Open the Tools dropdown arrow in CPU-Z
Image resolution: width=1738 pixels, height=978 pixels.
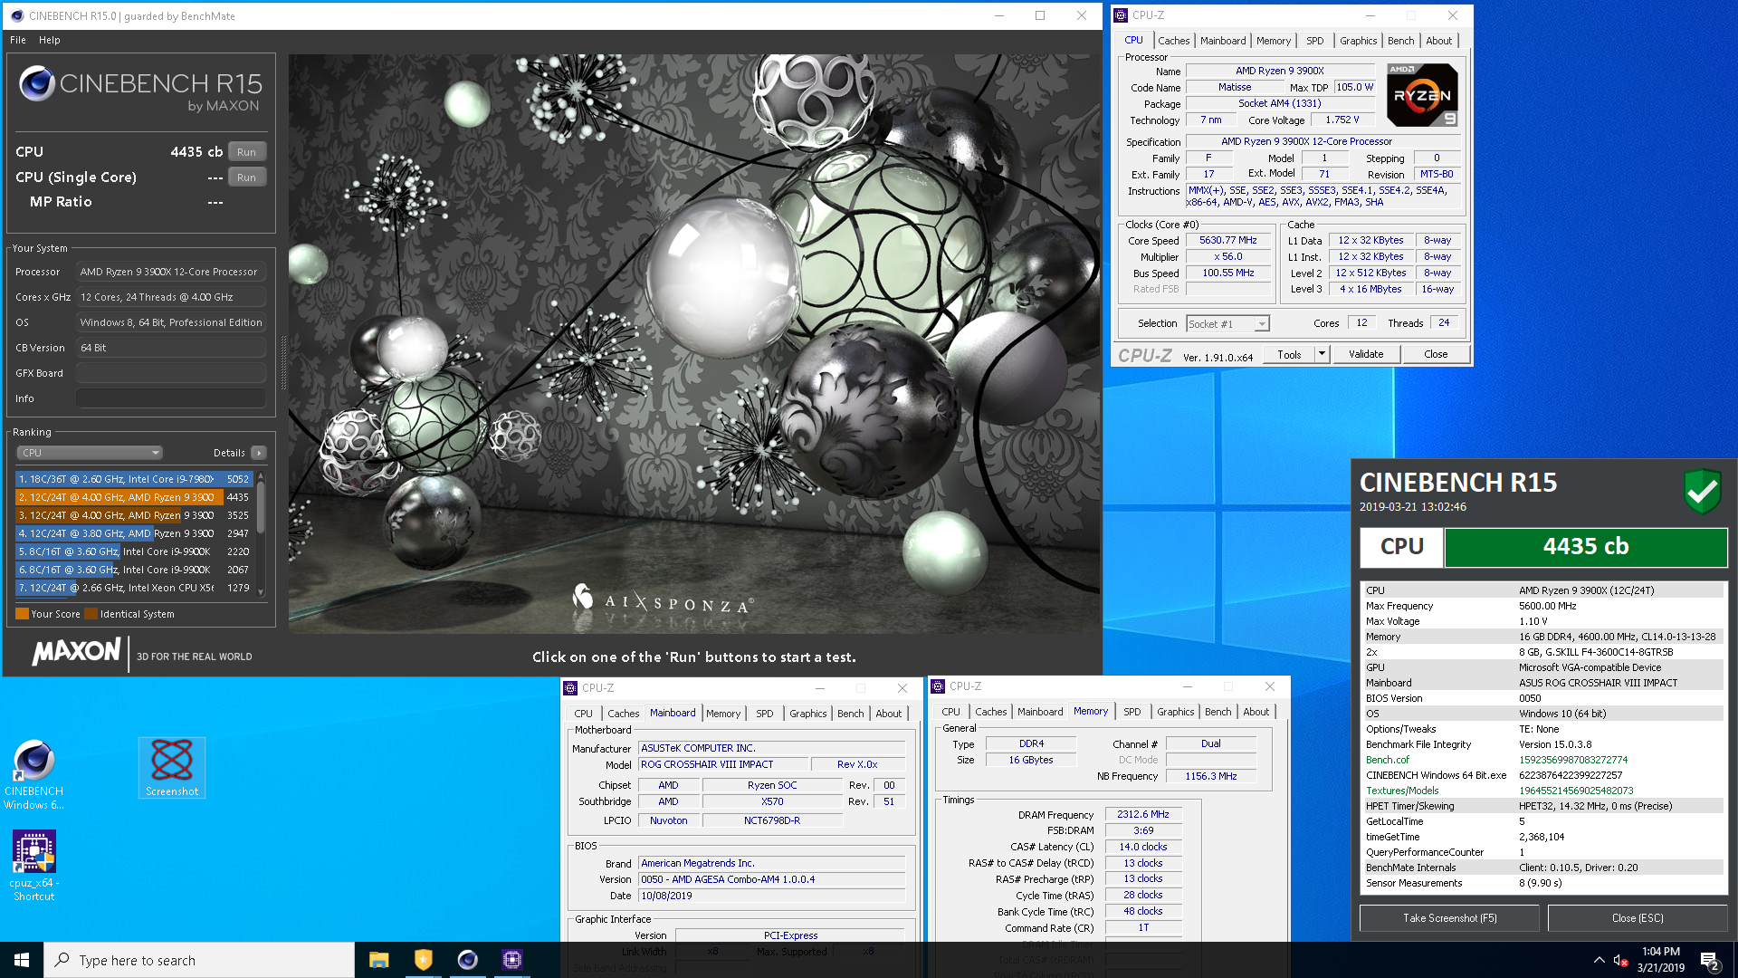coord(1322,354)
